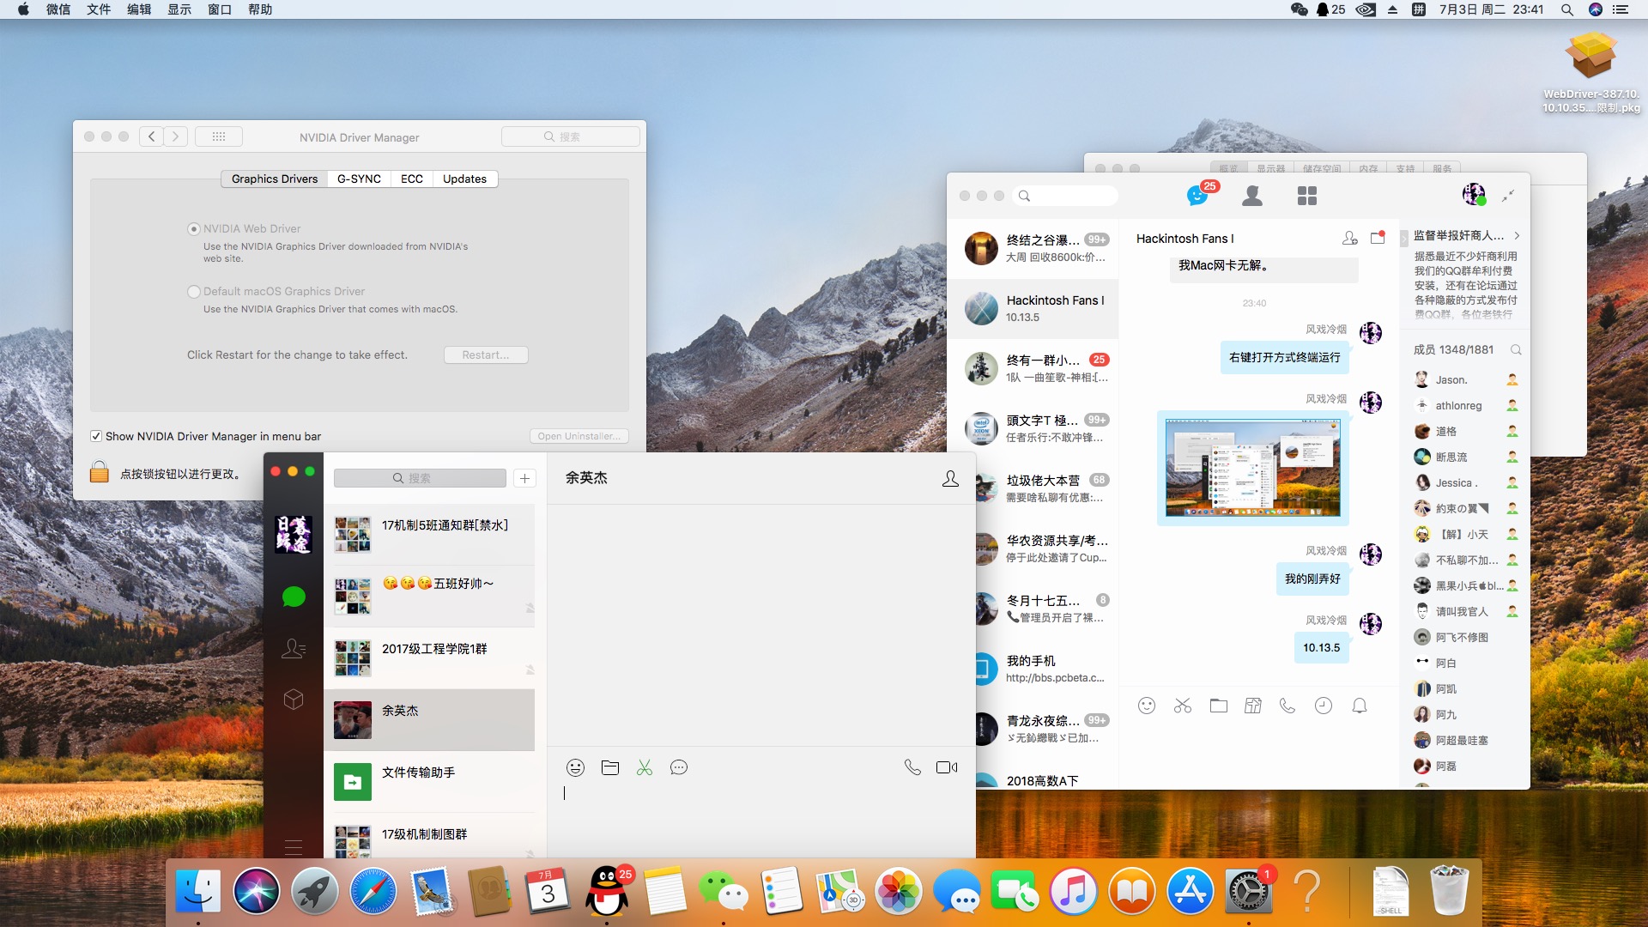1648x927 pixels.
Task: Show all preferences grid button
Action: [219, 136]
